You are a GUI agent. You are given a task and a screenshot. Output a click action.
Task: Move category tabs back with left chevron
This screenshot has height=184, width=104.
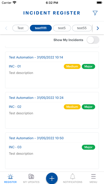pyautogui.click(x=6, y=28)
